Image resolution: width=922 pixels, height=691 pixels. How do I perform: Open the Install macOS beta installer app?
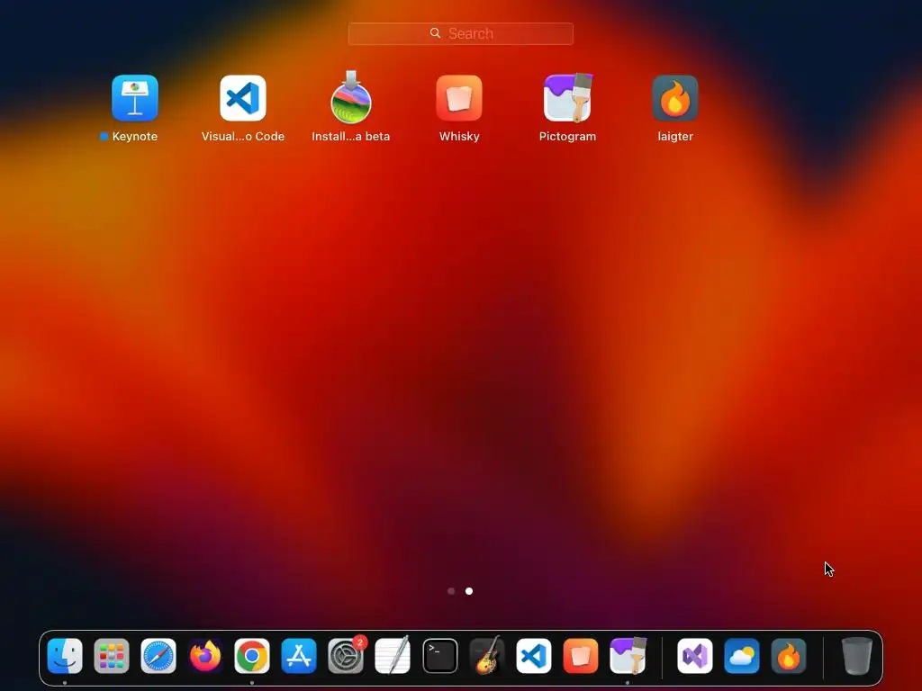351,98
